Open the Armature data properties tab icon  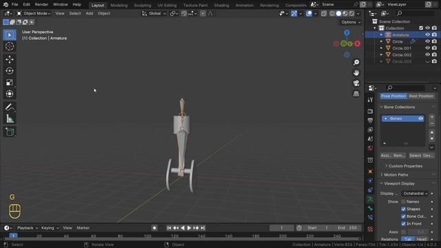click(x=370, y=199)
